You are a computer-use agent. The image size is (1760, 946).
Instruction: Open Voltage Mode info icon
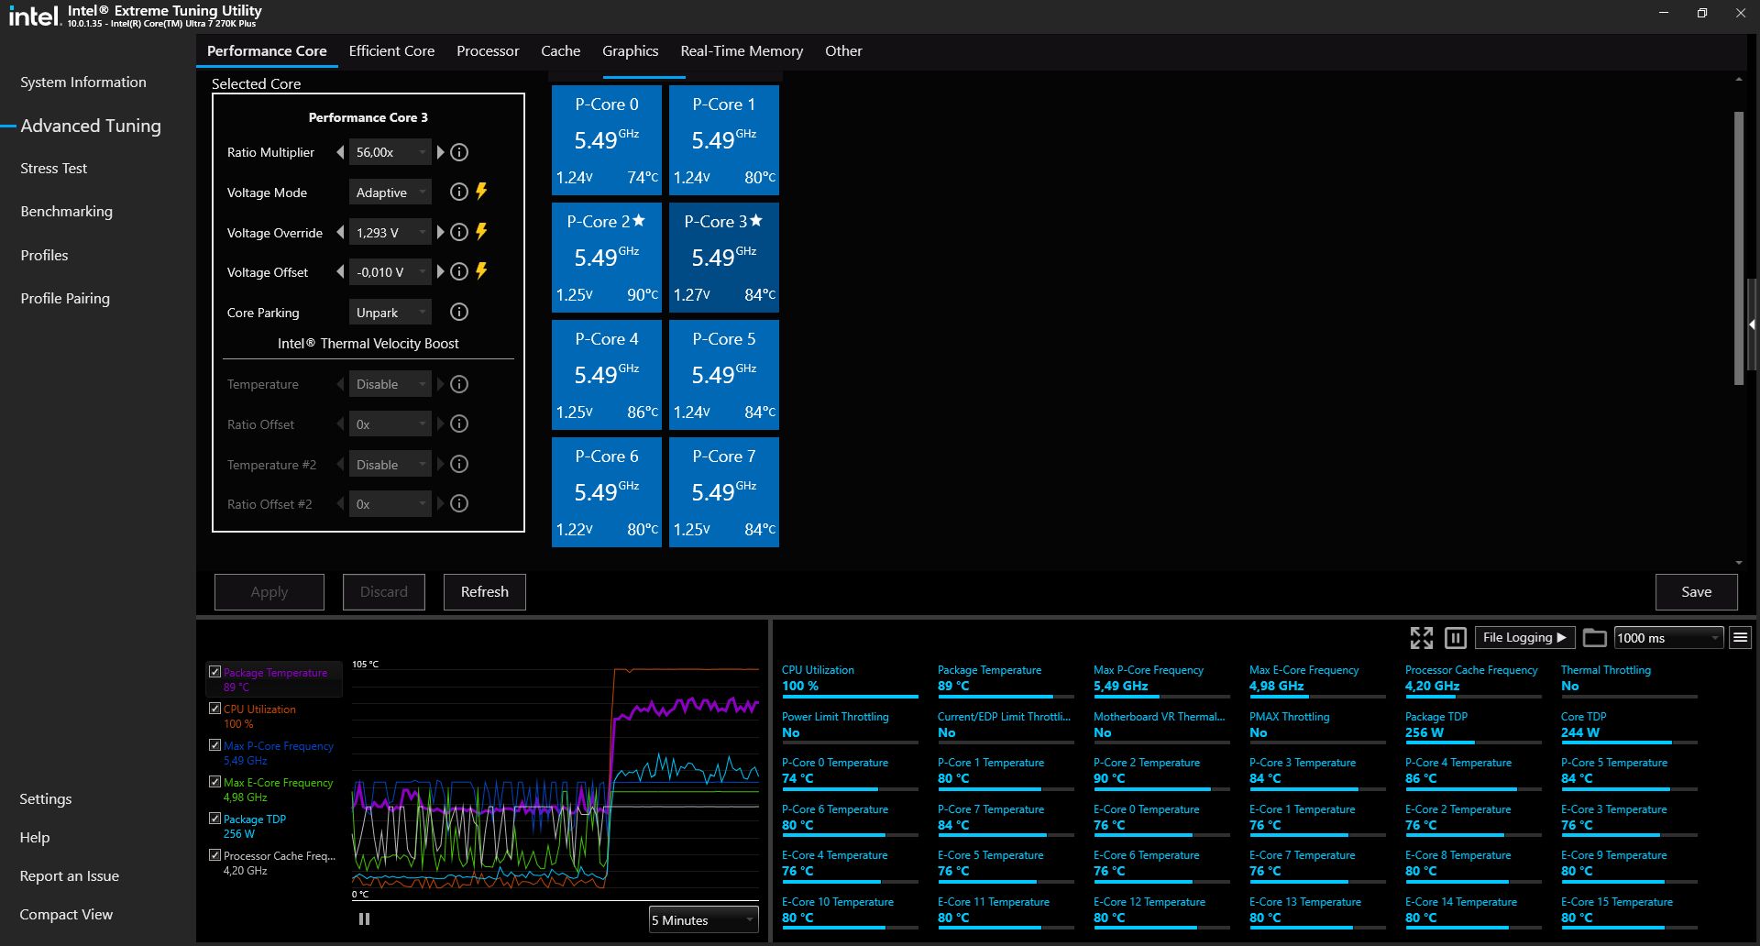(459, 192)
